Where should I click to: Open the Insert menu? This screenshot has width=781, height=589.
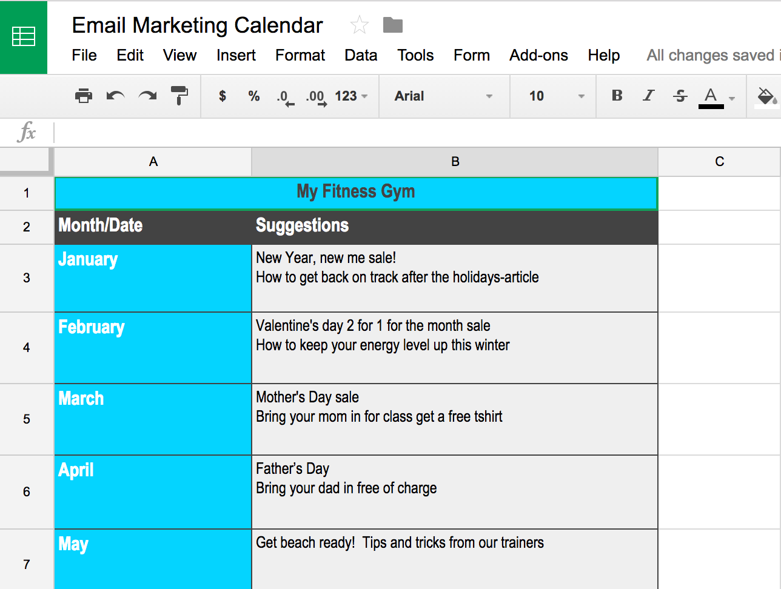tap(236, 55)
